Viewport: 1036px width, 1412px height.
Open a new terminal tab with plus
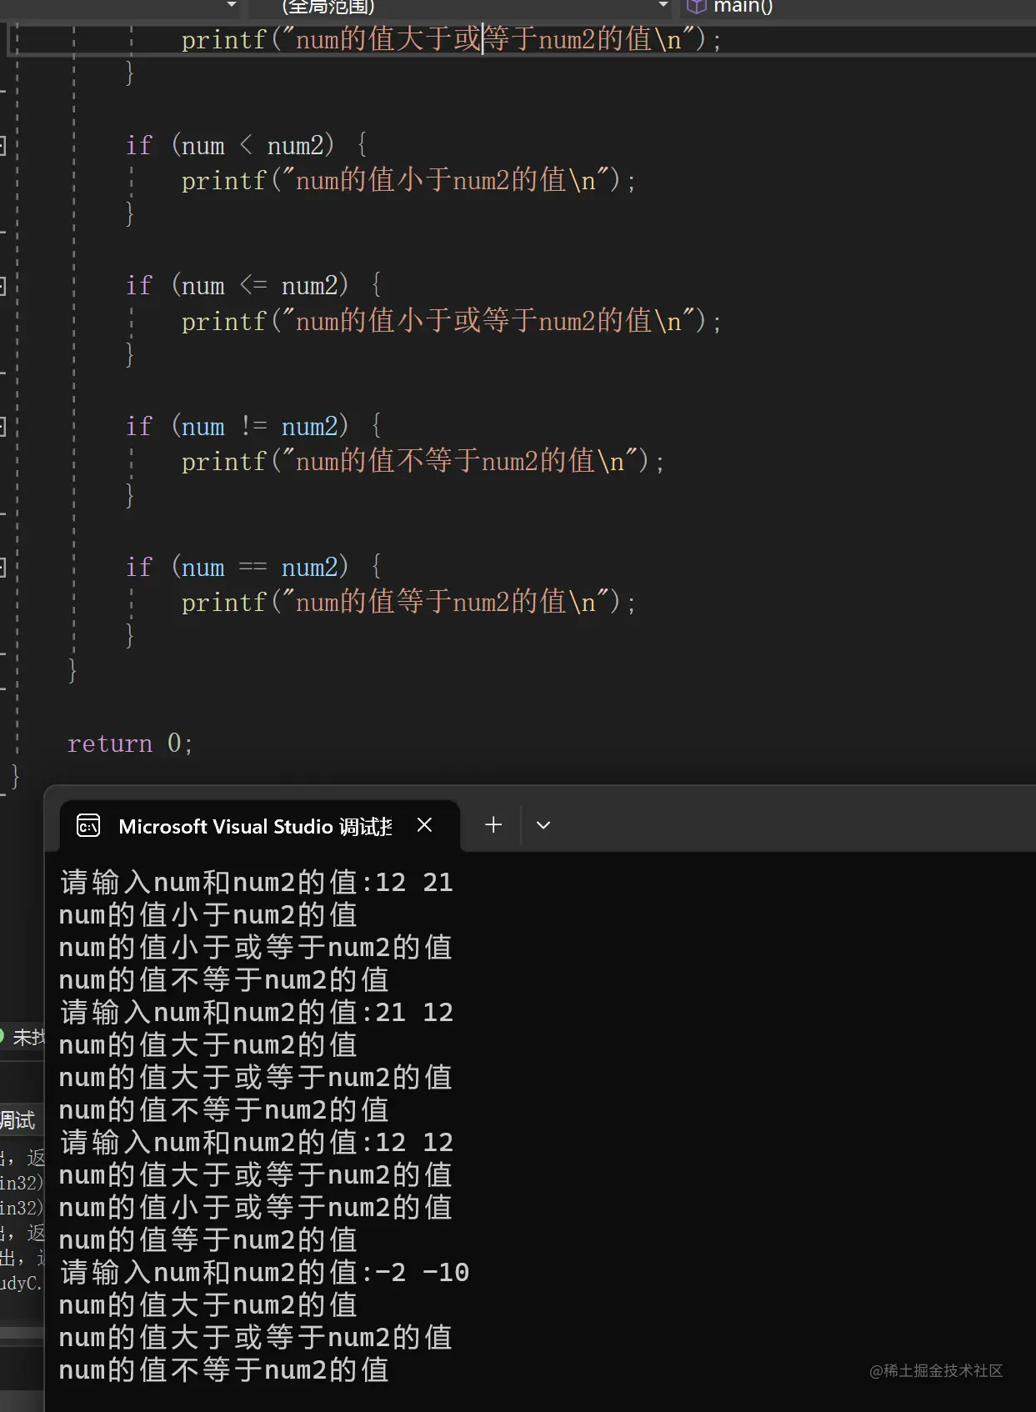pyautogui.click(x=493, y=824)
